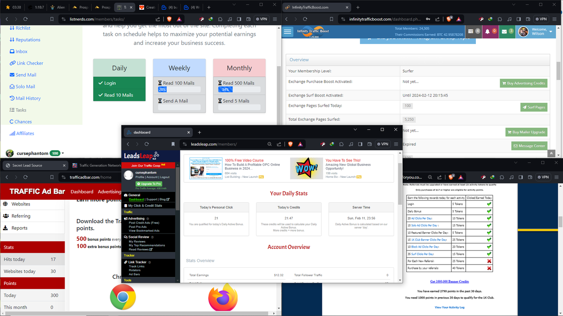Click the gray card icon with badge 4

tap(474, 32)
